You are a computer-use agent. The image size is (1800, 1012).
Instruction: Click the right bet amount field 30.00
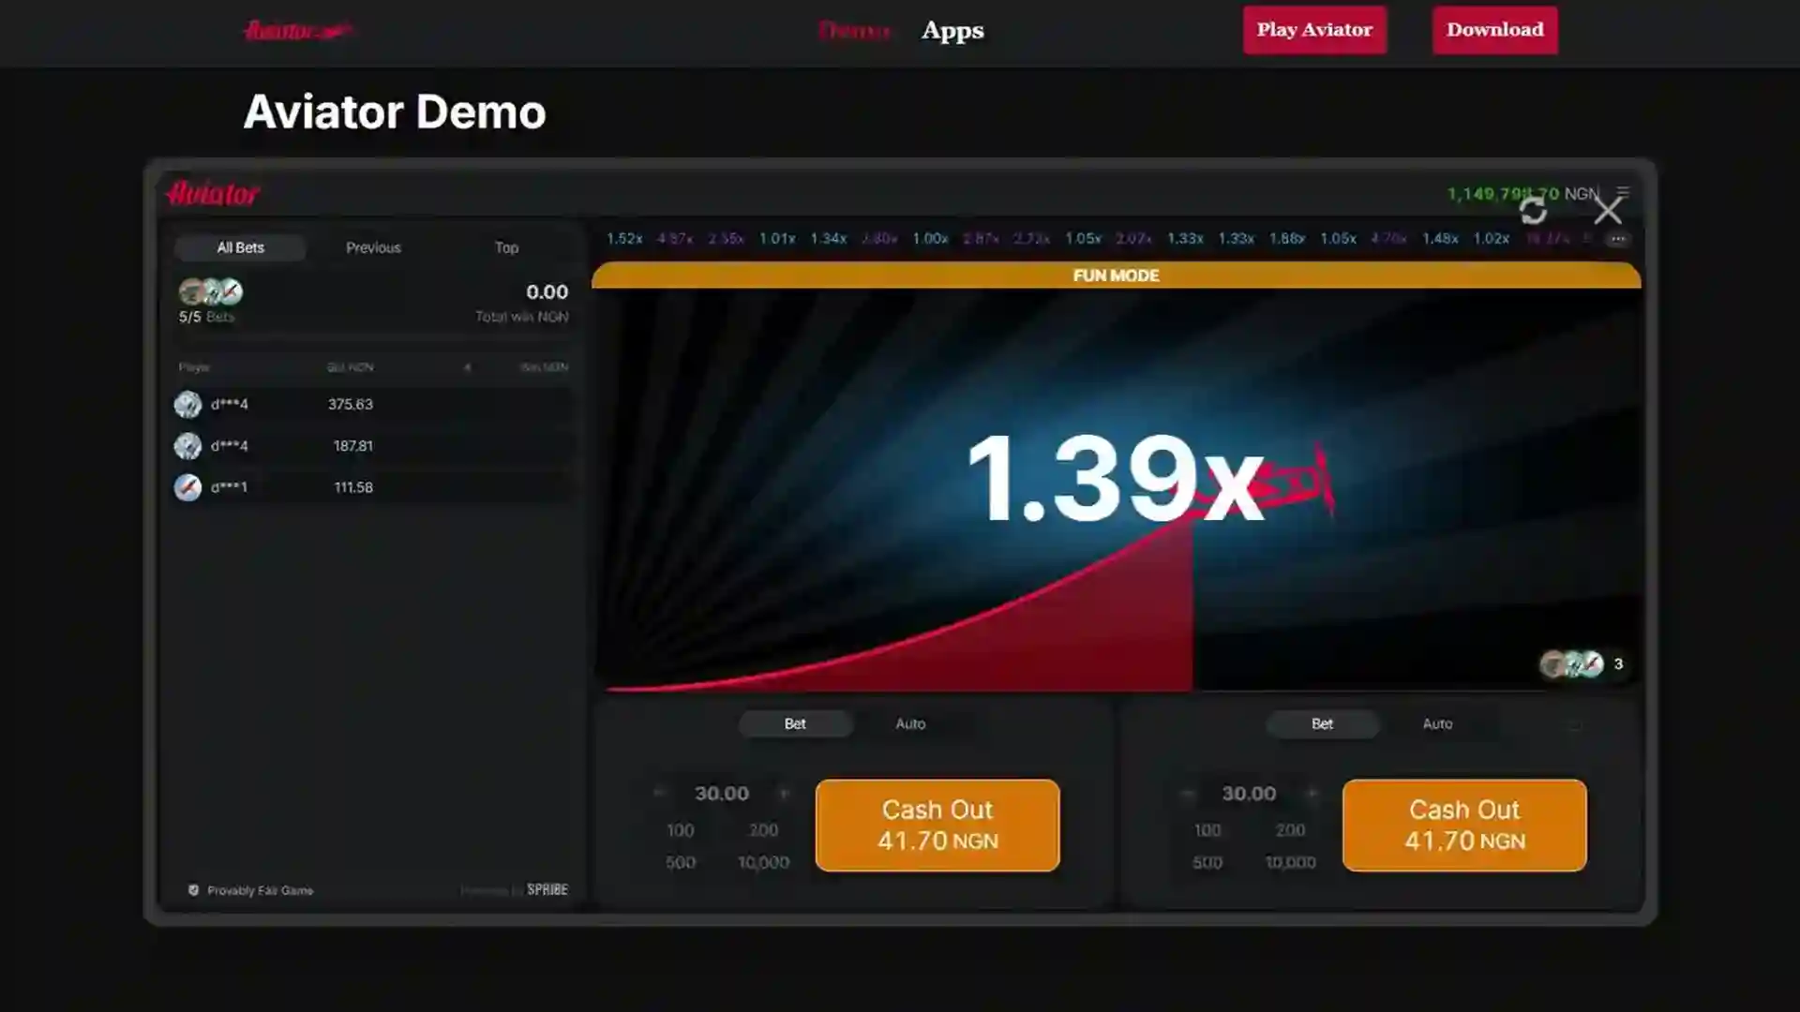click(1249, 794)
